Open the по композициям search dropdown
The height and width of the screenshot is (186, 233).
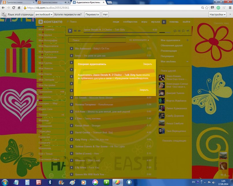tap(139, 40)
